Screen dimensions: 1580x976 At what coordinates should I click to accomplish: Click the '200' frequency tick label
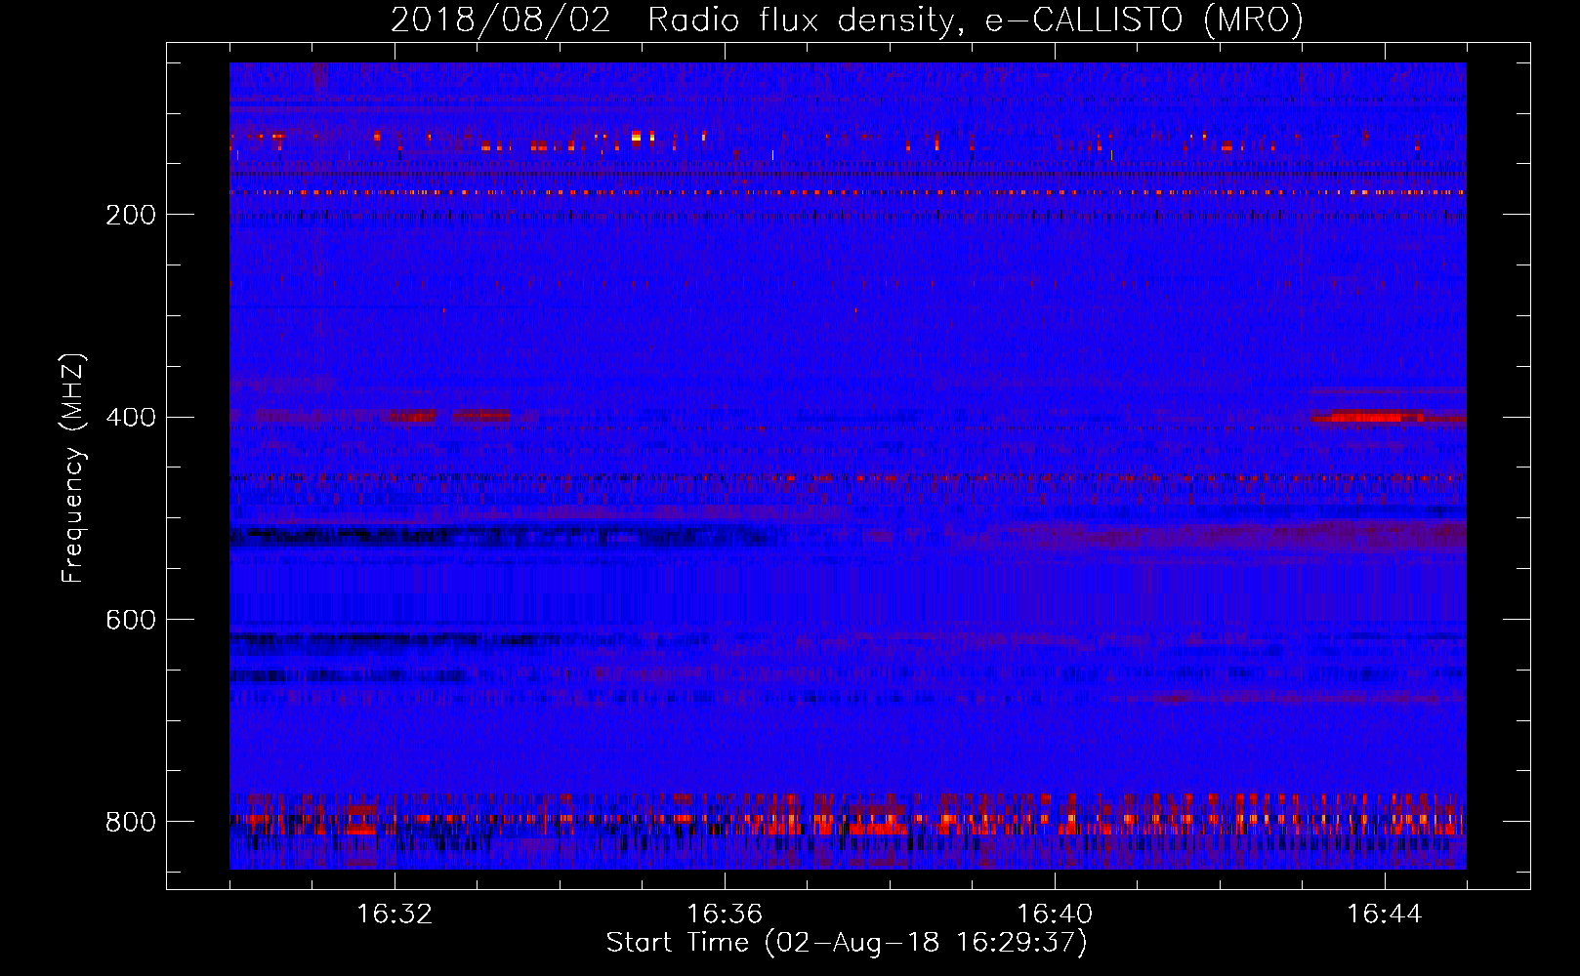pos(131,215)
